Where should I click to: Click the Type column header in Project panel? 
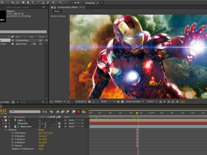[x=18, y=37]
